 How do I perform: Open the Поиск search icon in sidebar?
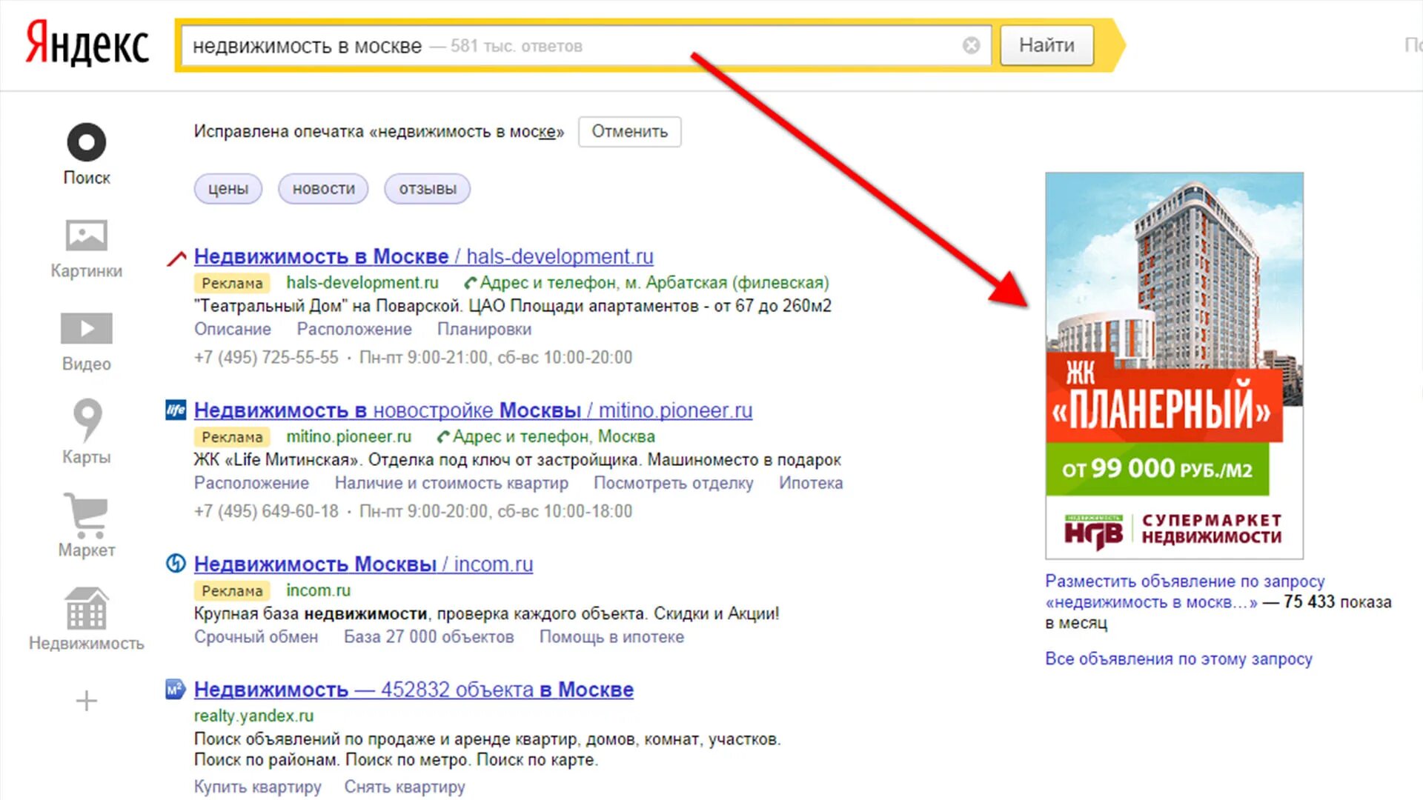pos(87,143)
